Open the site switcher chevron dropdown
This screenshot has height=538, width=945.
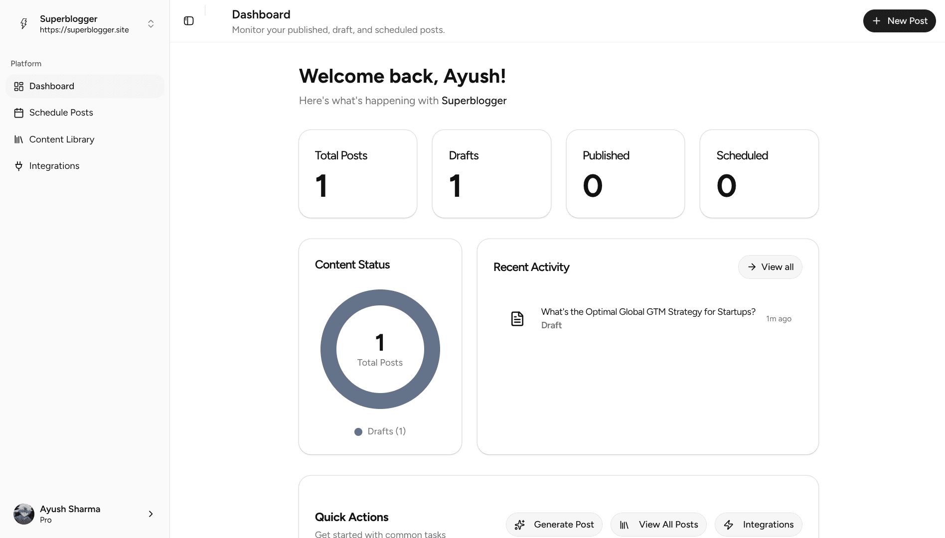point(151,24)
